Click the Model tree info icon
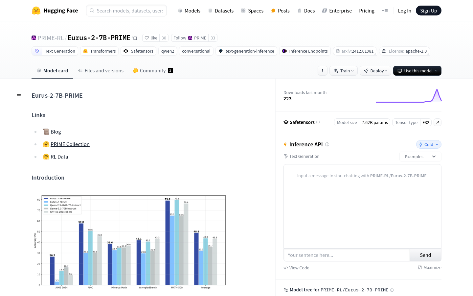The image size is (473, 296). [x=392, y=290]
